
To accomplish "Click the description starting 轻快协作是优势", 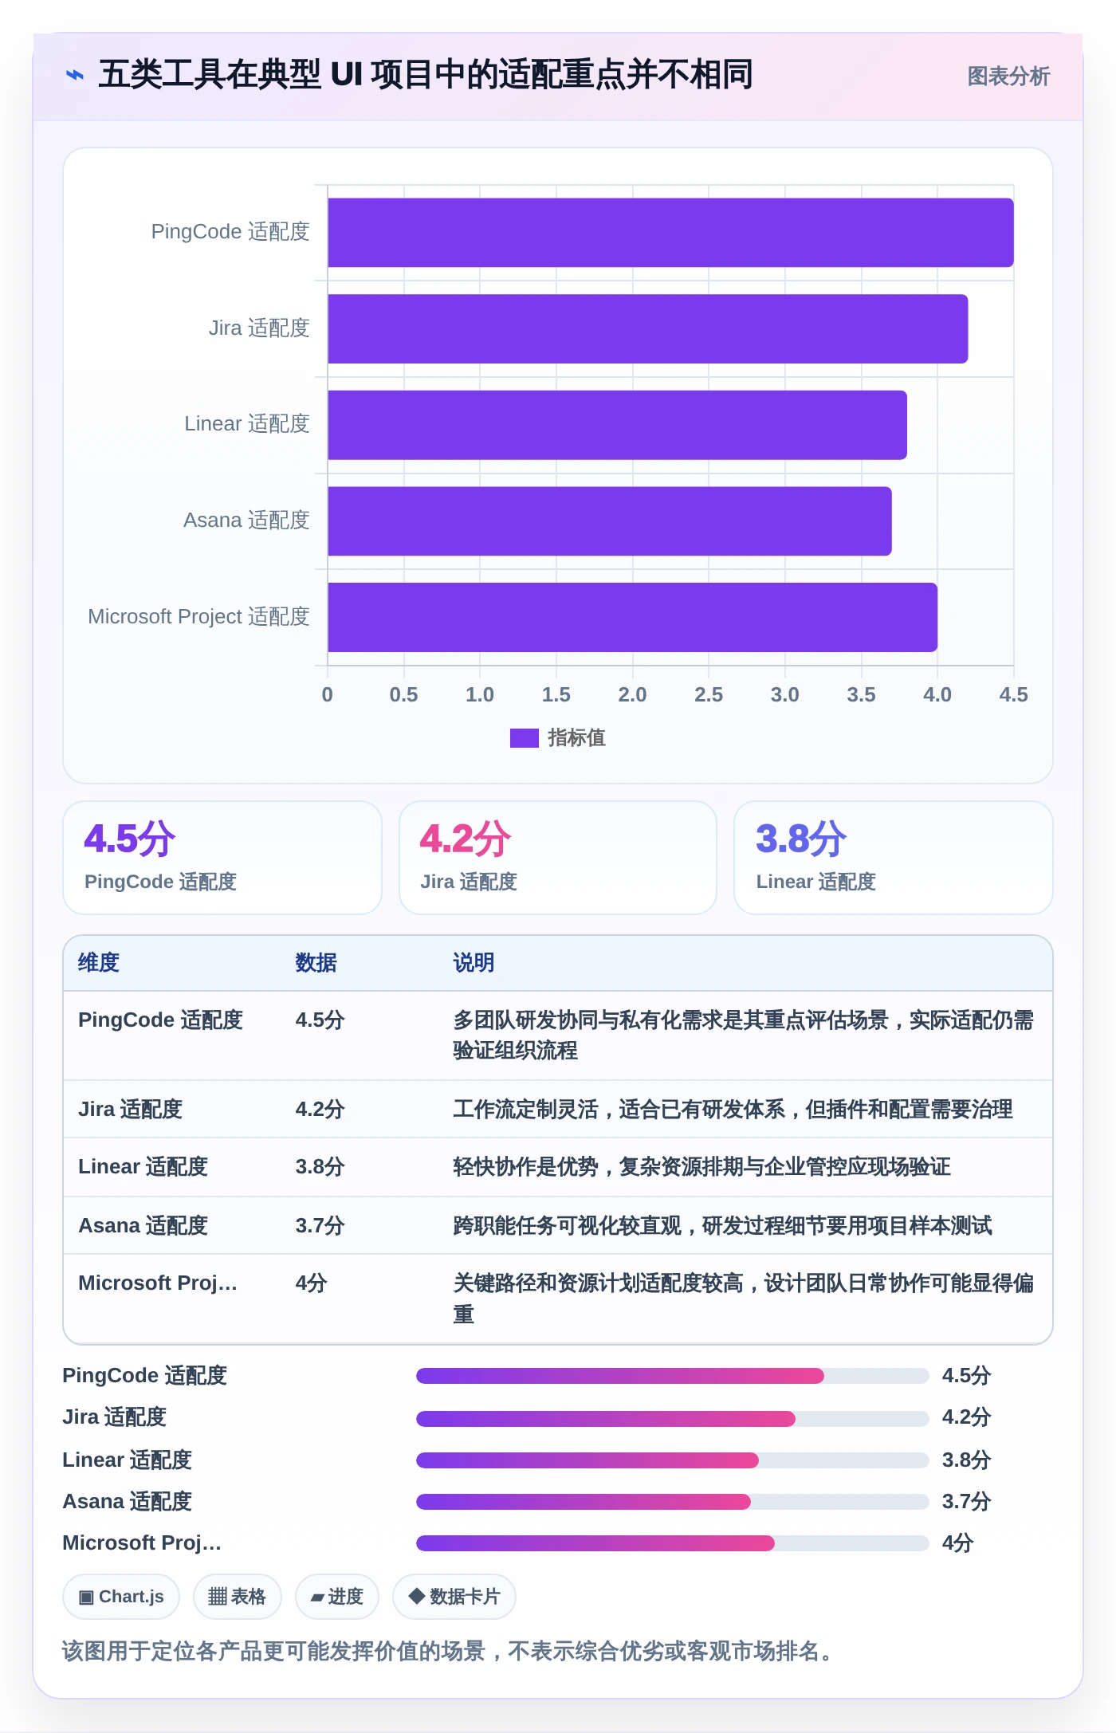I will pyautogui.click(x=701, y=1167).
